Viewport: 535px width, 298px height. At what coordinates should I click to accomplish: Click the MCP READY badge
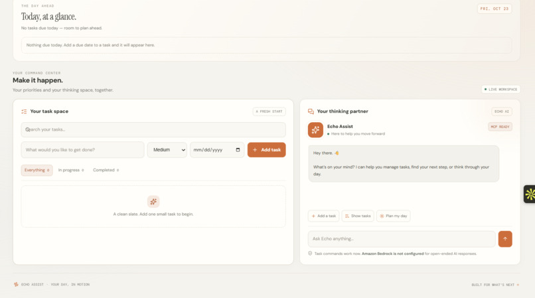tap(500, 127)
